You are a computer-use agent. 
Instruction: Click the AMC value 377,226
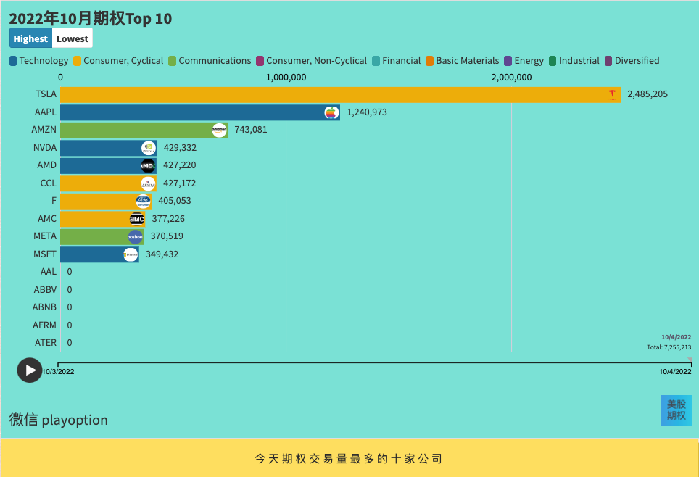(x=168, y=218)
